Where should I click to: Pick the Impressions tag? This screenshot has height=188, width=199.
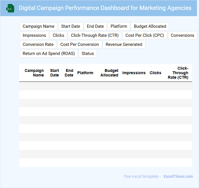tap(34, 35)
